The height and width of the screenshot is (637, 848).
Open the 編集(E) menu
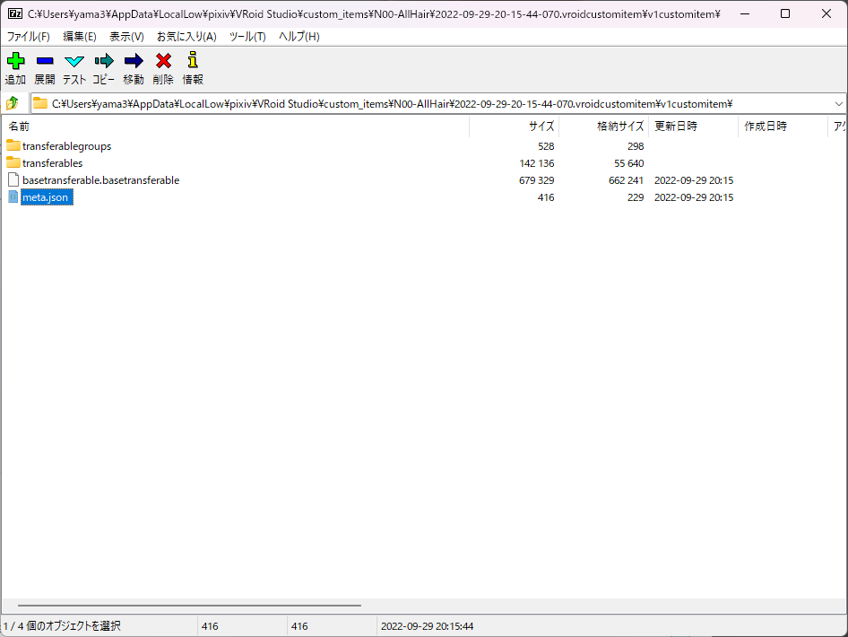pos(80,36)
